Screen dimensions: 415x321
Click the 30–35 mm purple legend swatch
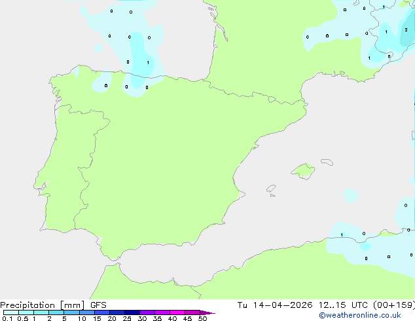[x=147, y=312]
